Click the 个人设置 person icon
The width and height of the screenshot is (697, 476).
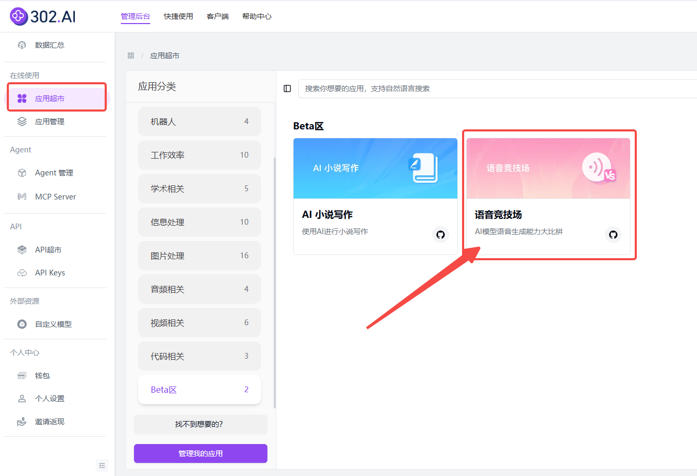[x=22, y=398]
